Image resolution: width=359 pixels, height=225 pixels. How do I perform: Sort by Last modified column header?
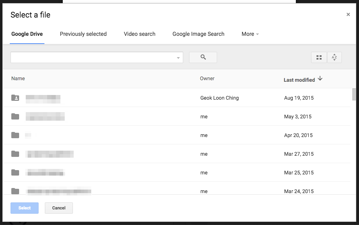click(x=299, y=80)
